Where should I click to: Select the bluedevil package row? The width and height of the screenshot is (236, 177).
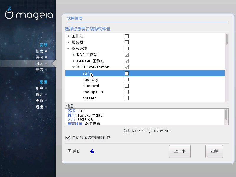point(145,86)
